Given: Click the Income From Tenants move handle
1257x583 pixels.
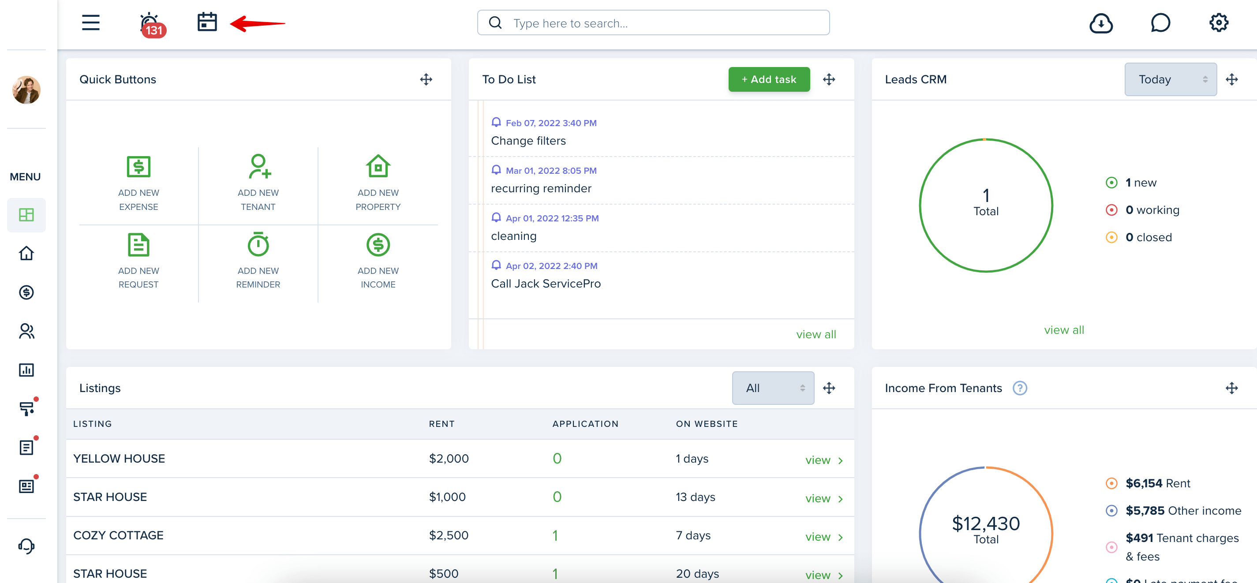Looking at the screenshot, I should tap(1231, 388).
